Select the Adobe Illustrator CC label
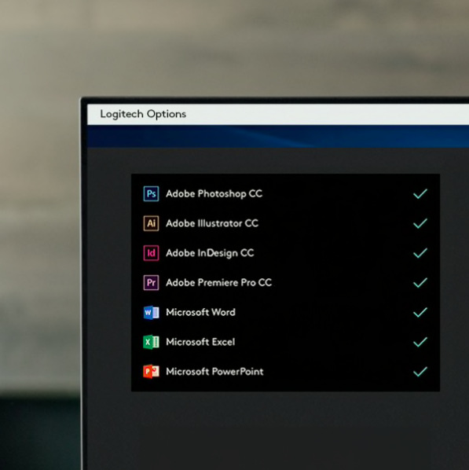The image size is (469, 470). click(212, 223)
